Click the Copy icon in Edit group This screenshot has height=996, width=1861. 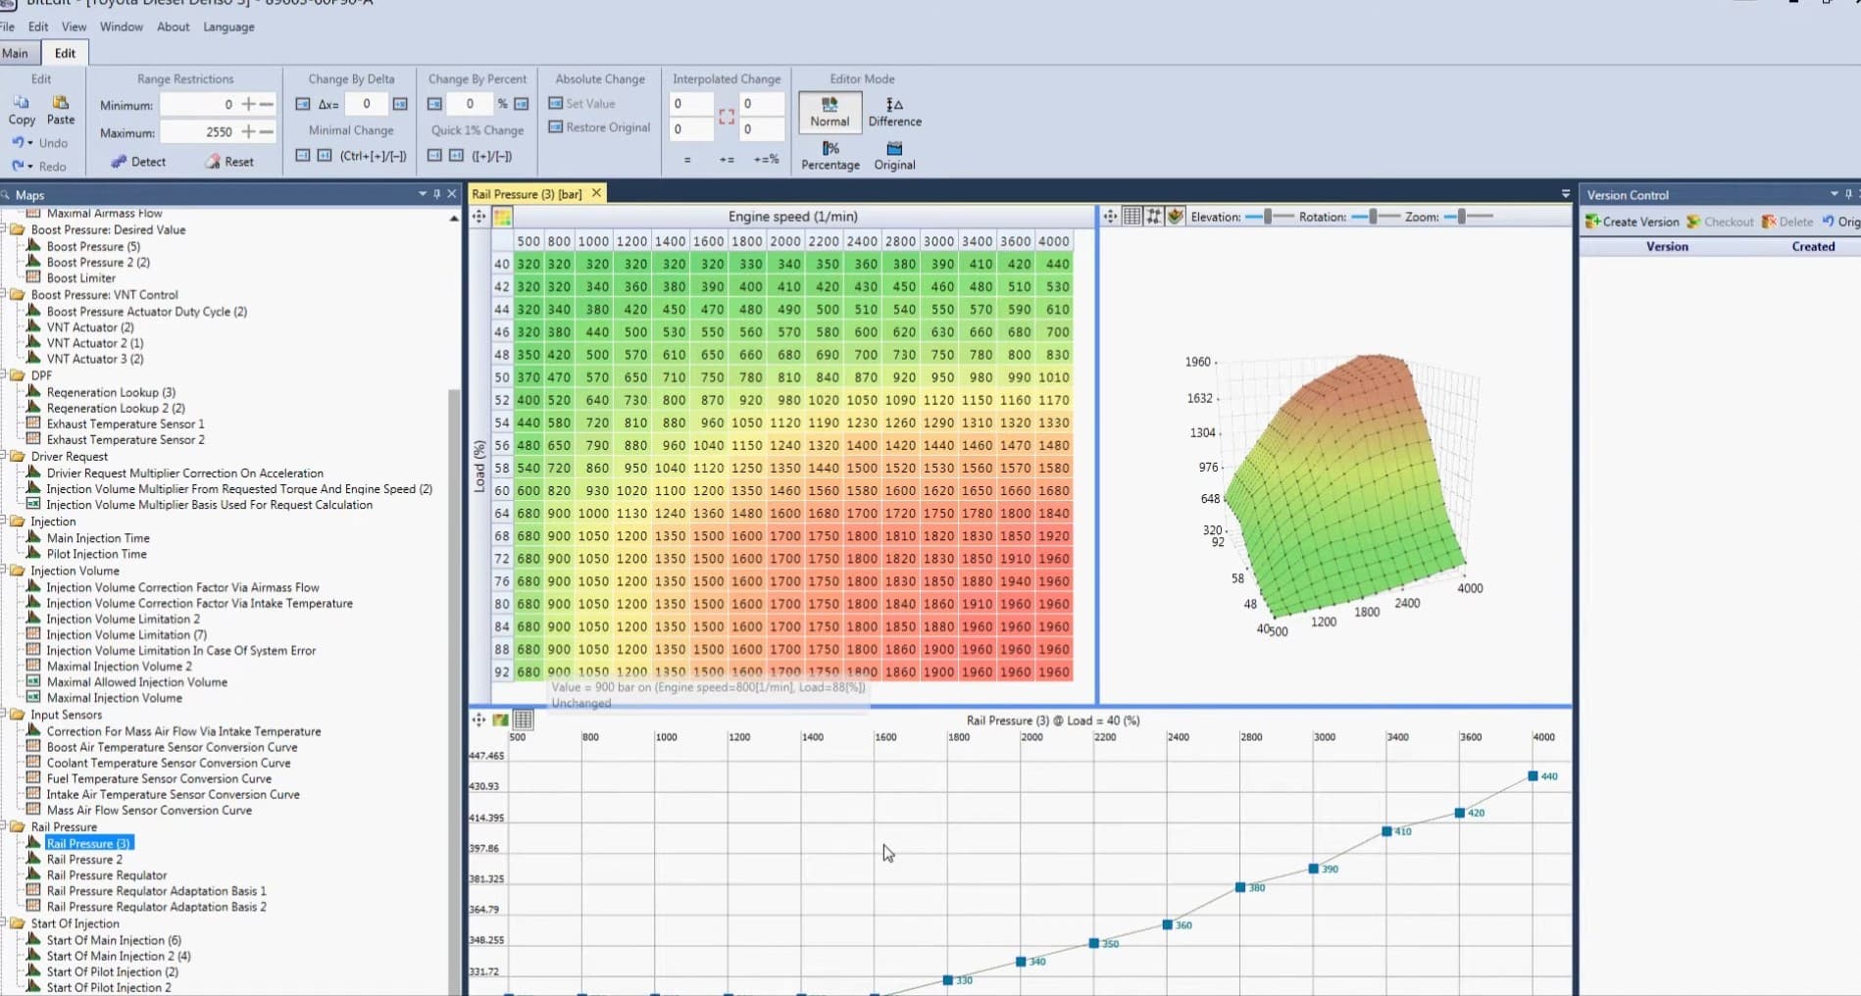pyautogui.click(x=22, y=104)
